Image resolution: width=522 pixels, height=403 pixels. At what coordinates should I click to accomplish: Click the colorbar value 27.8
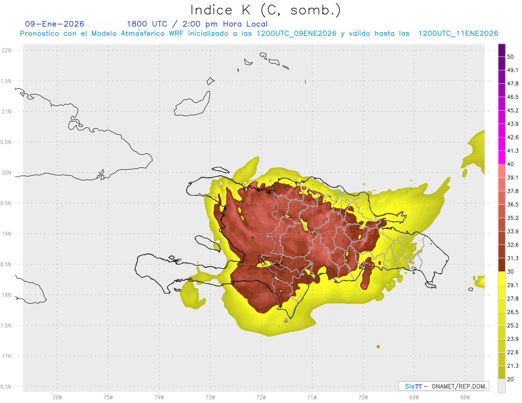click(513, 299)
